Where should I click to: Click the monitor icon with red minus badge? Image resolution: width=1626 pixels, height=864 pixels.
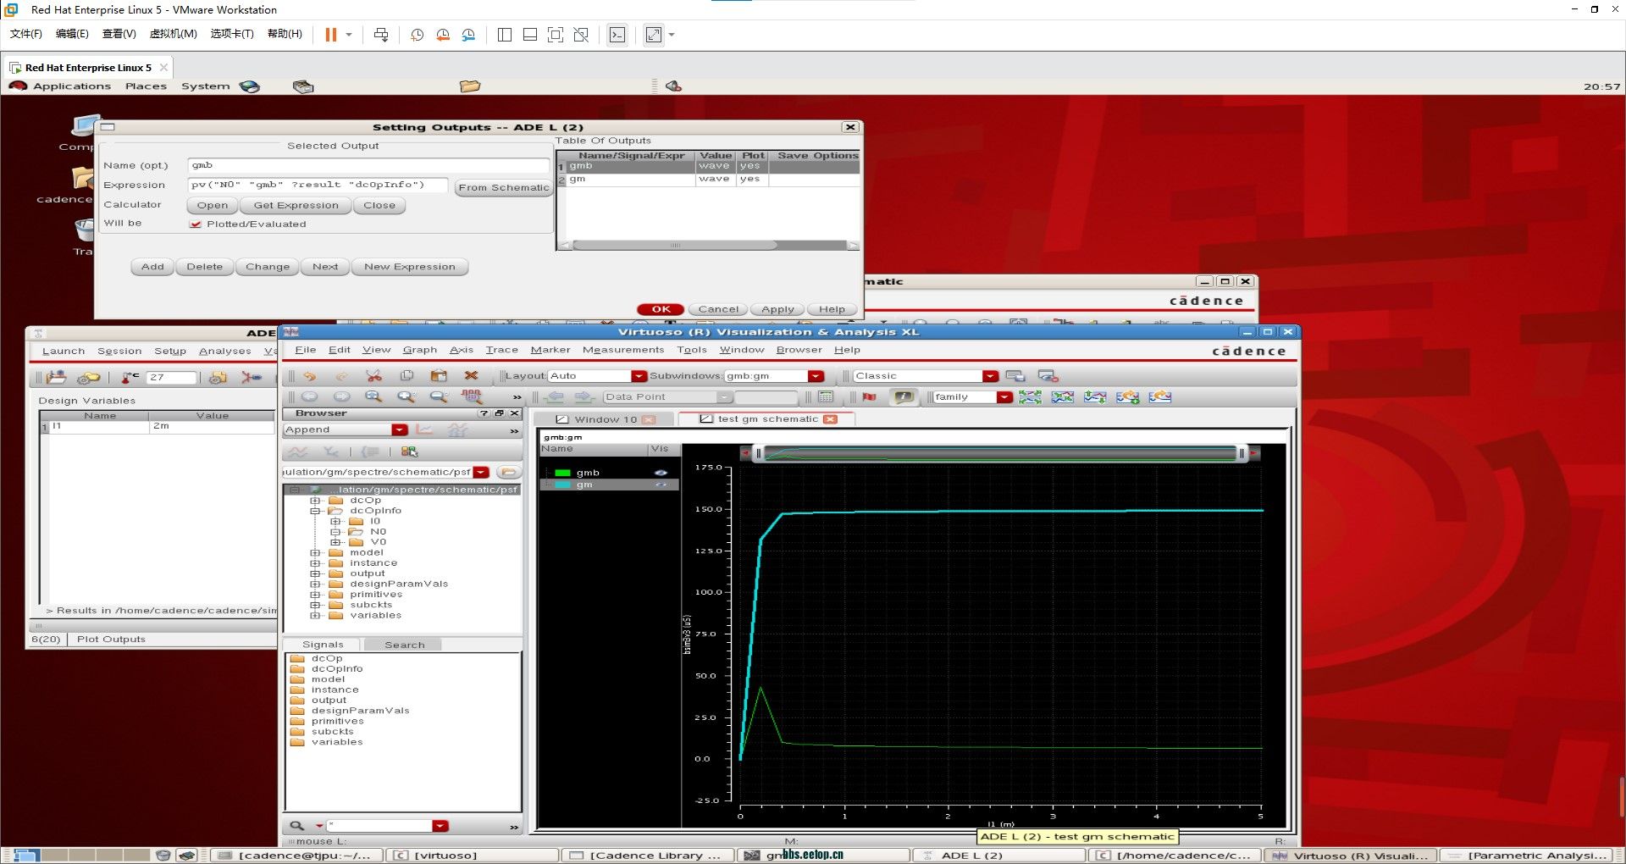point(1048,376)
